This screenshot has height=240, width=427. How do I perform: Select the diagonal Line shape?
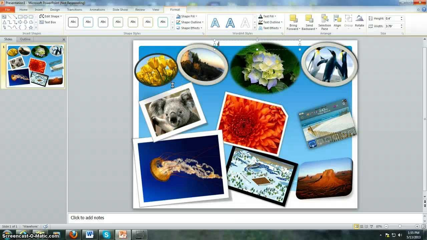coord(9,17)
